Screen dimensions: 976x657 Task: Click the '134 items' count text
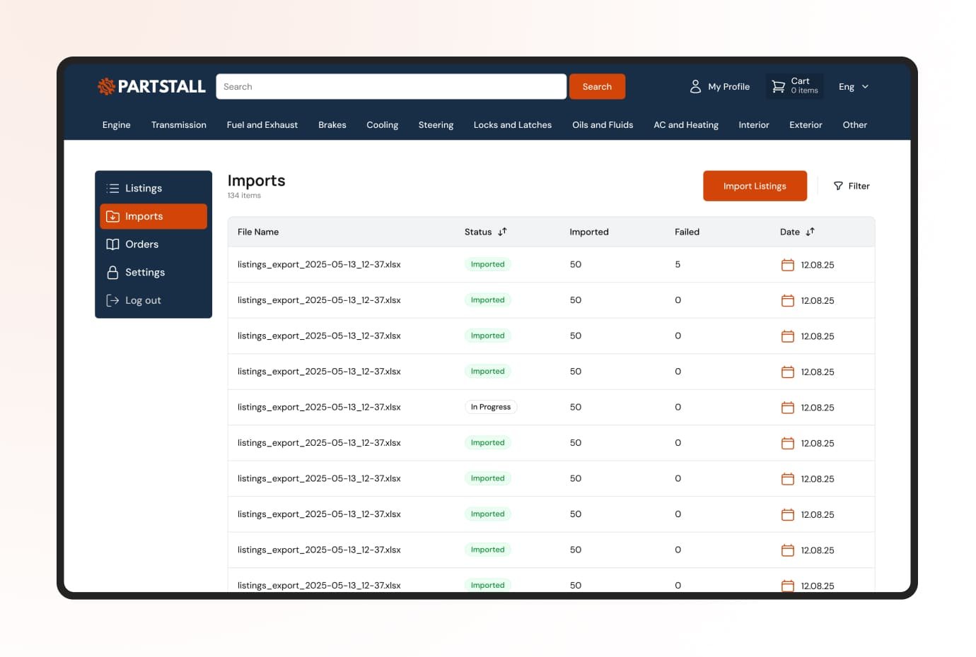(244, 196)
